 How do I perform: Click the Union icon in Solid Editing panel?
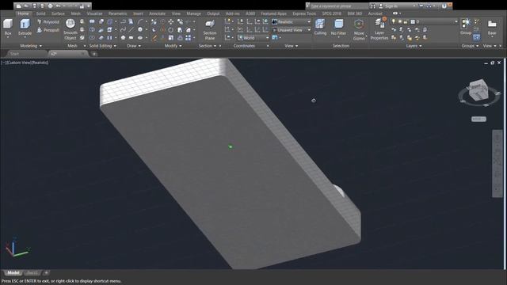pos(92,22)
